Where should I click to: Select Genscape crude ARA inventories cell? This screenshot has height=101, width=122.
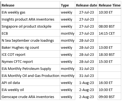pos(30,97)
